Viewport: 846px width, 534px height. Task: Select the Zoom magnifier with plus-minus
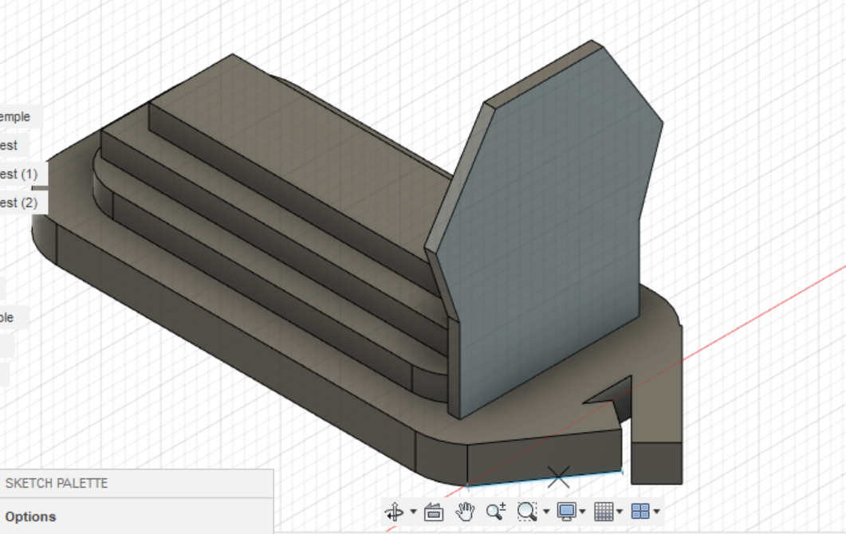(x=495, y=512)
